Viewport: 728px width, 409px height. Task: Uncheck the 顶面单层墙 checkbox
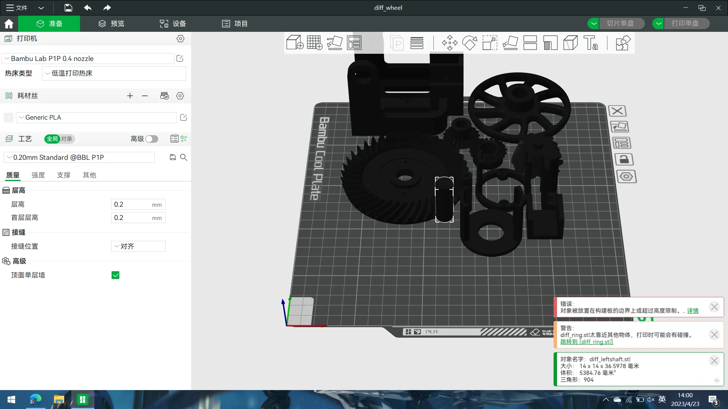coord(116,275)
